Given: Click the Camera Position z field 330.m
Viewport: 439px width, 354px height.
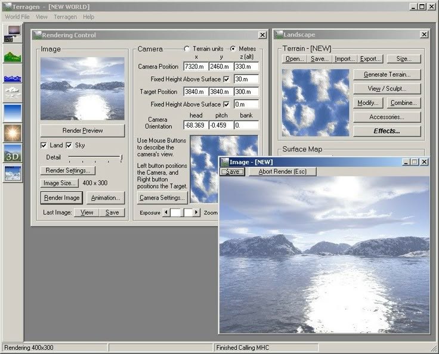Looking at the screenshot, I should pyautogui.click(x=246, y=66).
